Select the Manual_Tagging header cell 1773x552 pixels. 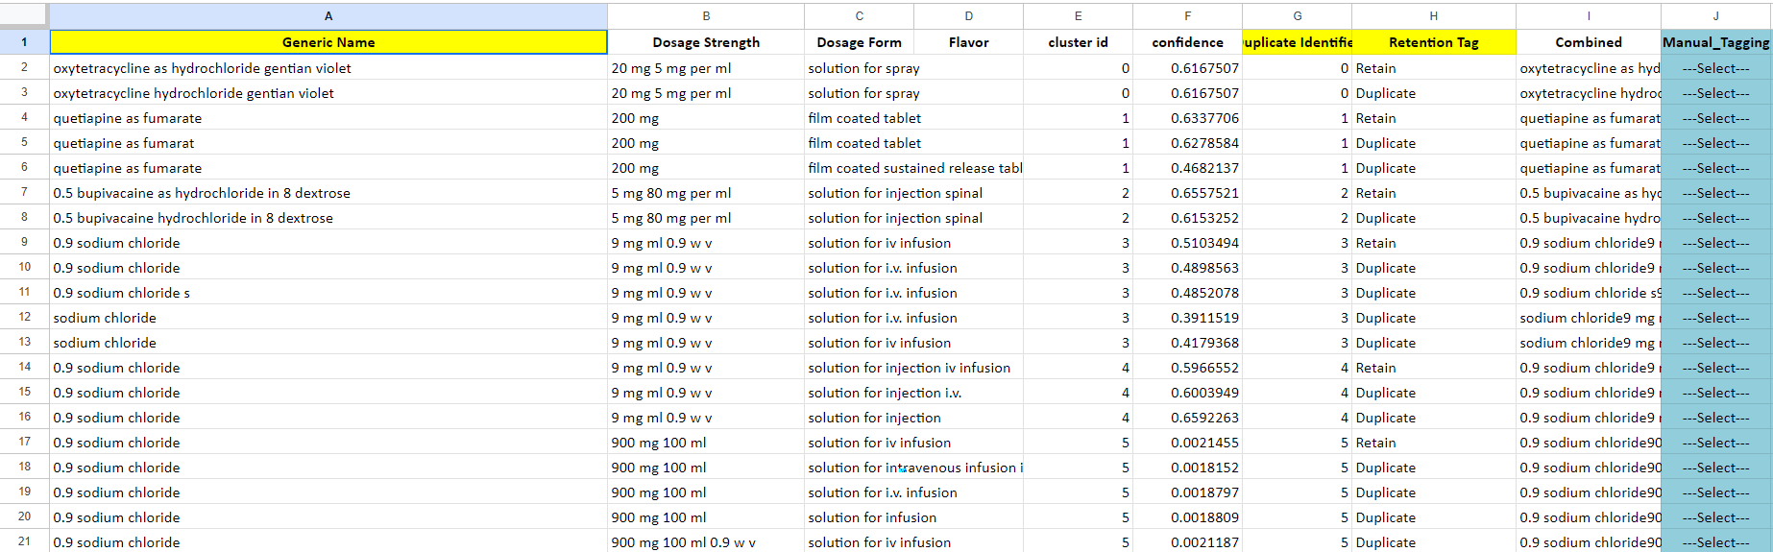[1715, 42]
